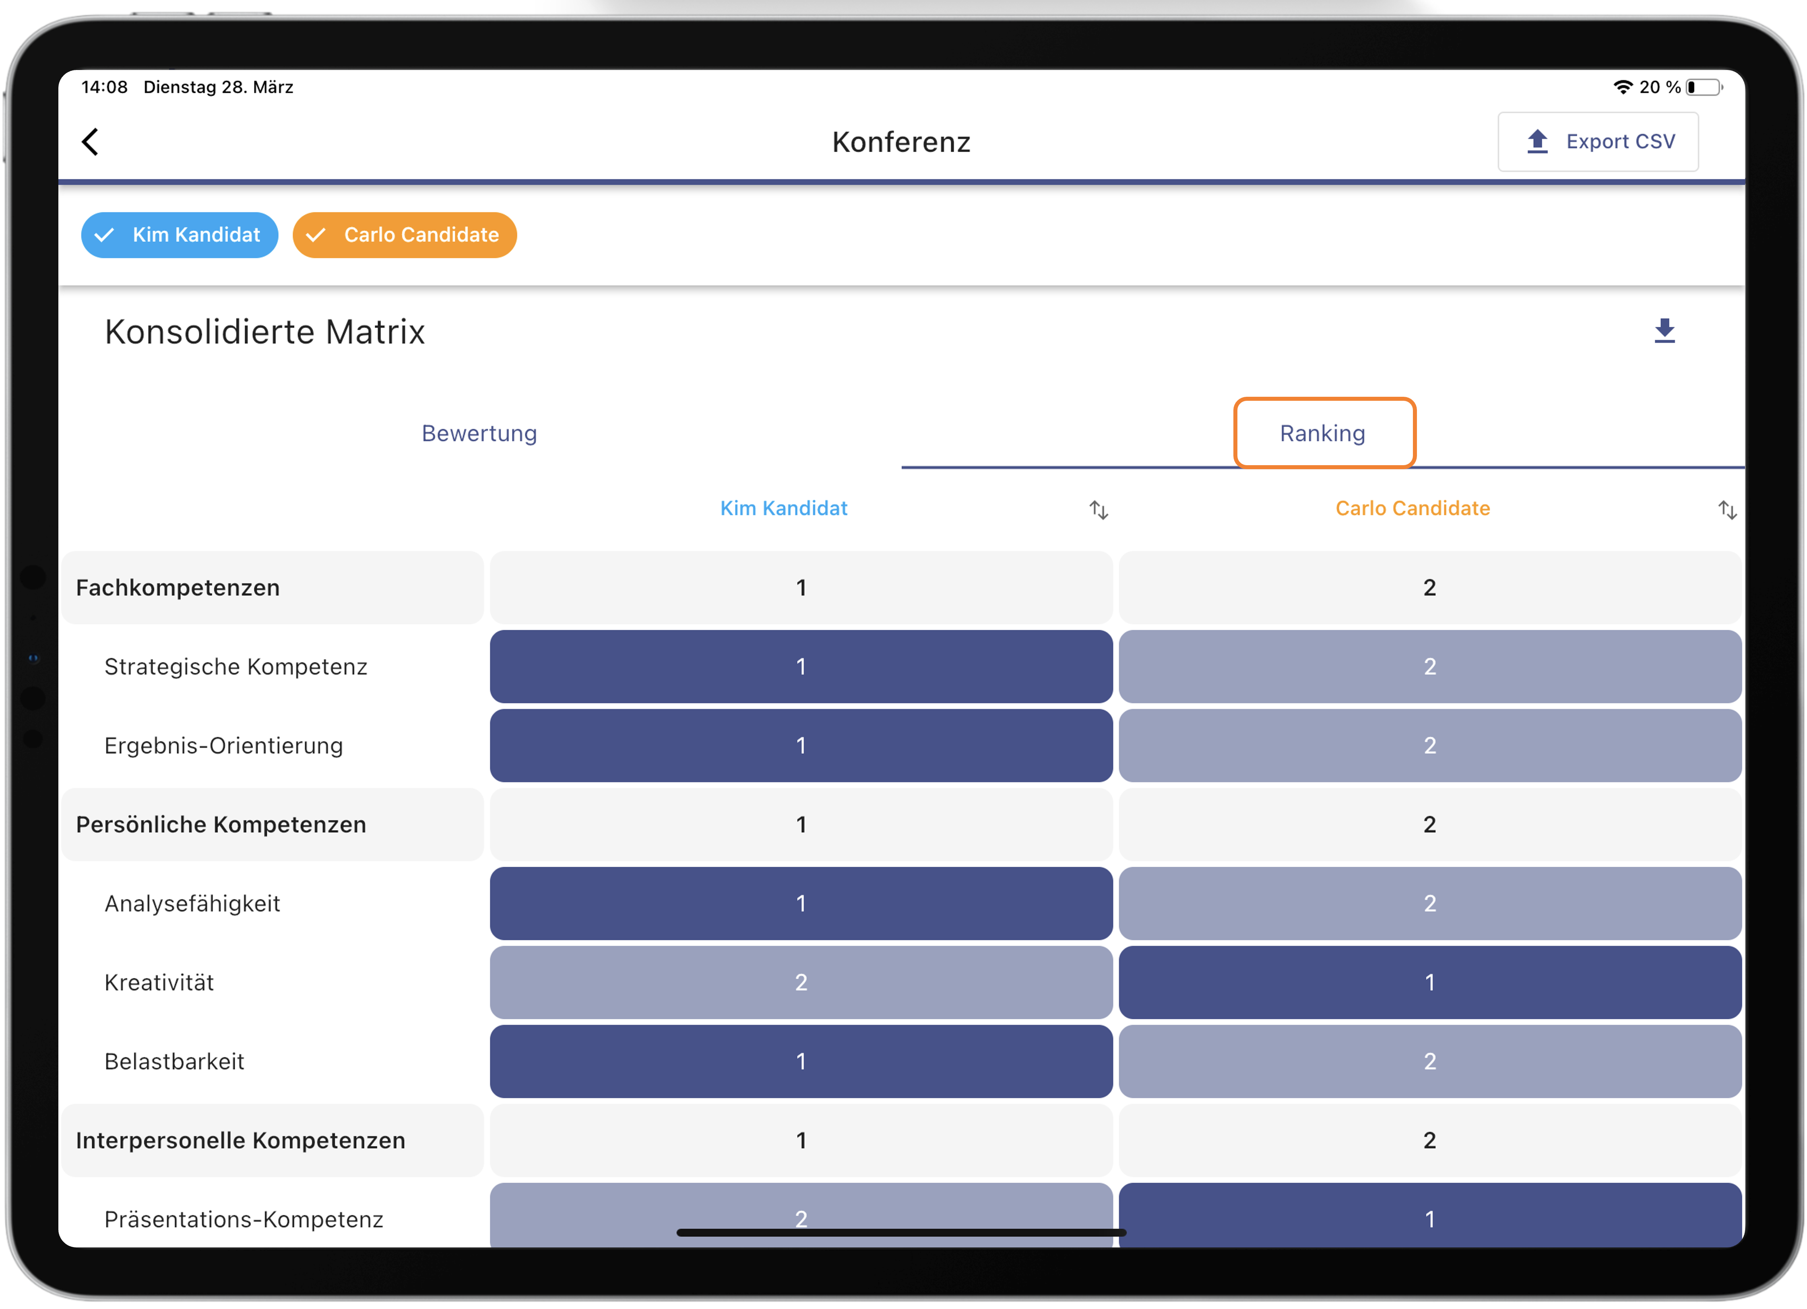Toggle the Carlo Candidate chip
1807x1309 pixels.
coord(404,235)
